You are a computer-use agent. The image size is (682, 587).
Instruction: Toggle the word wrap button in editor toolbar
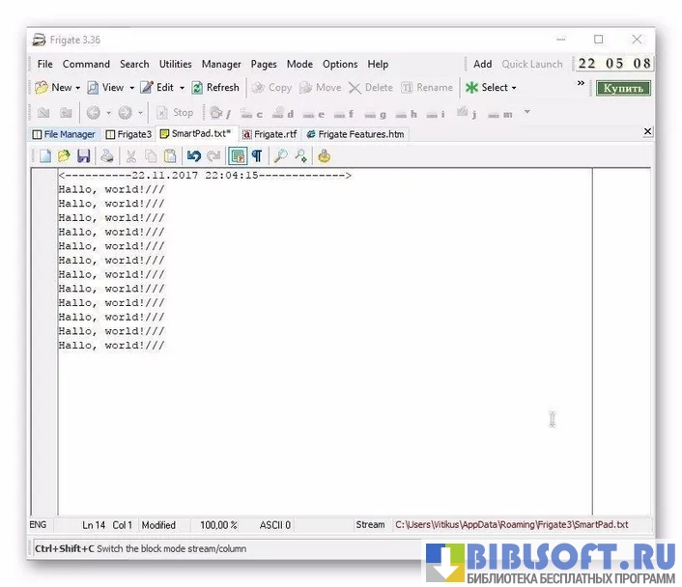238,155
